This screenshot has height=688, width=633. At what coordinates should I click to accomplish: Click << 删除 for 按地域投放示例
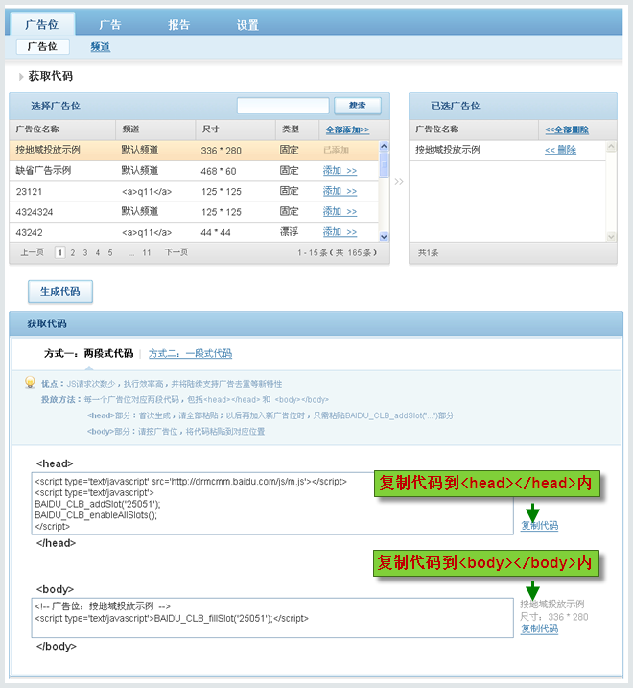561,150
